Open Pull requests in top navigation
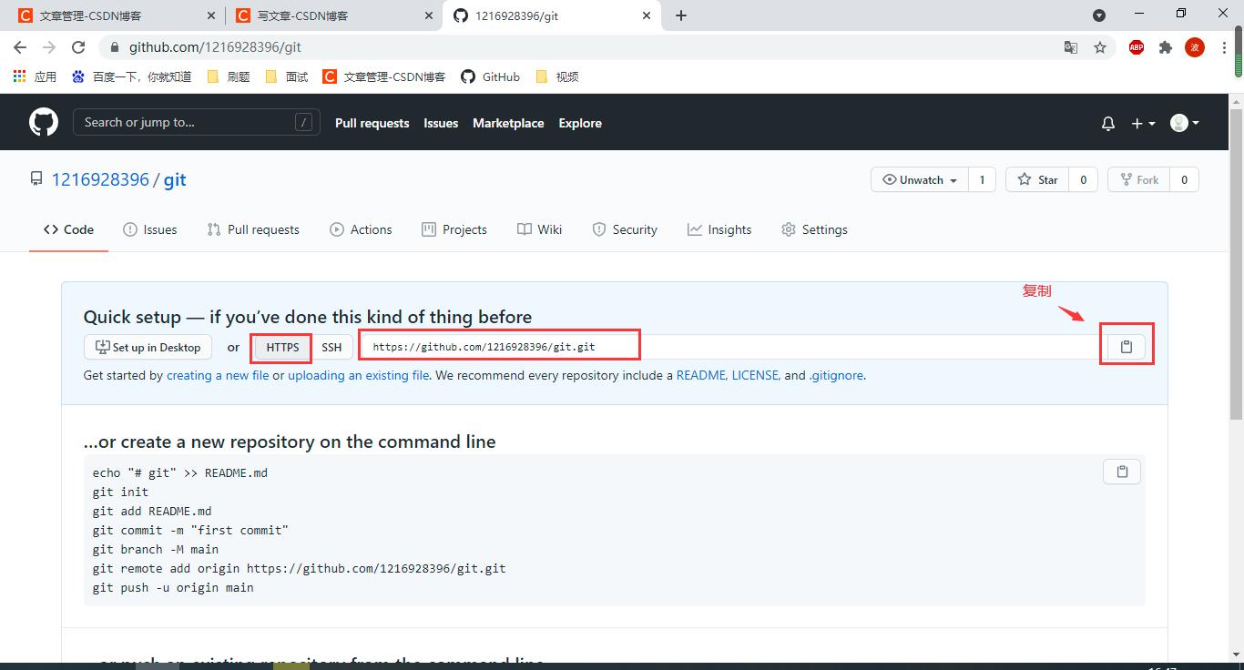This screenshot has height=670, width=1244. (x=372, y=123)
